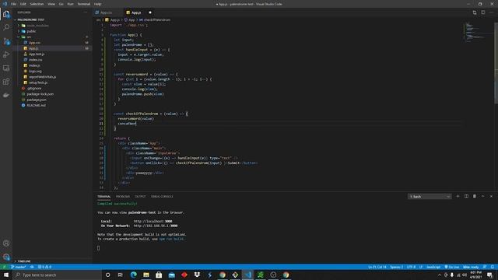Click the feedback icon in status bar
The height and width of the screenshot is (280, 498).
point(484,267)
